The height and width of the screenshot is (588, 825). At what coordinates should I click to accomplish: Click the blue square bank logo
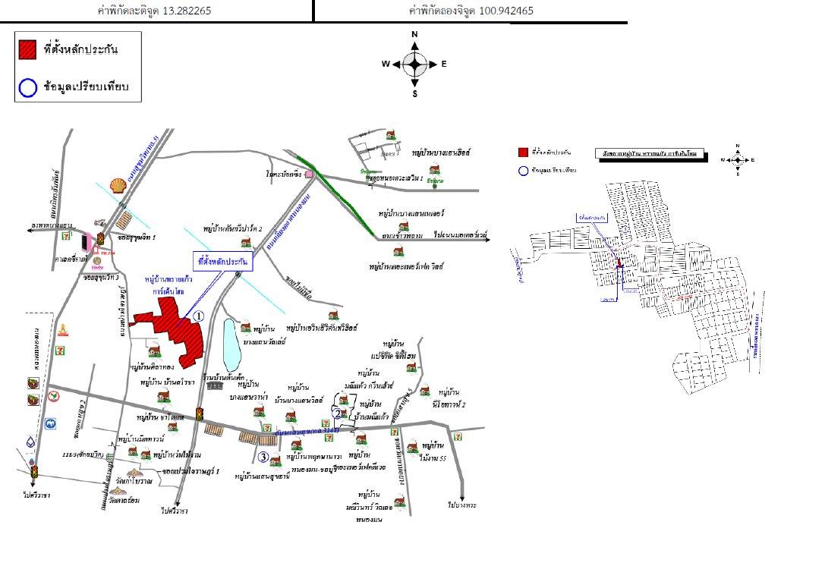[50, 423]
